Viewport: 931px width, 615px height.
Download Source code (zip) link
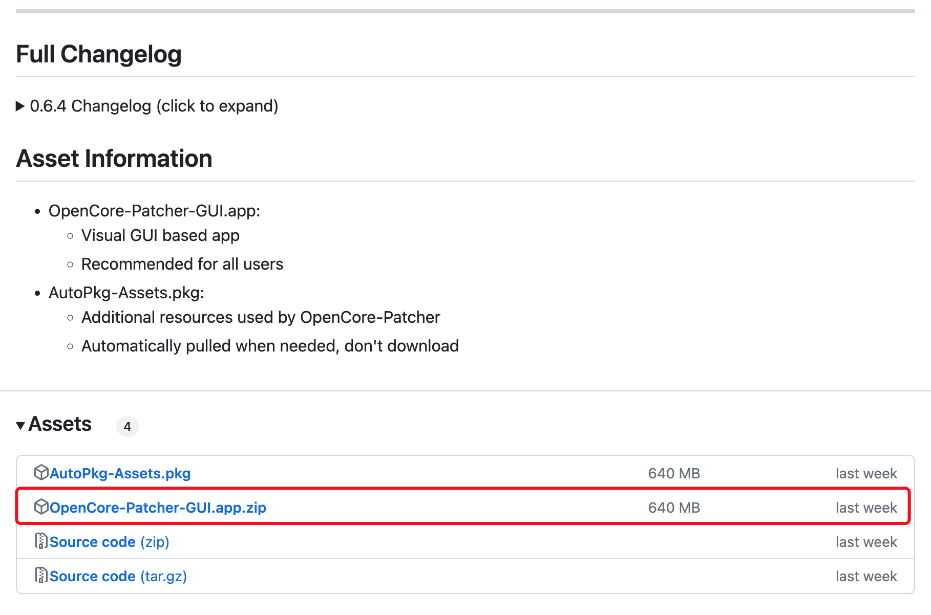(x=109, y=542)
